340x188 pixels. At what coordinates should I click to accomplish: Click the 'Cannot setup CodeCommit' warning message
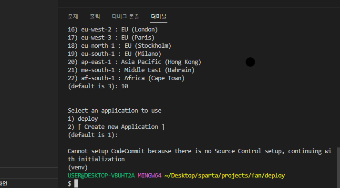pyautogui.click(x=199, y=155)
